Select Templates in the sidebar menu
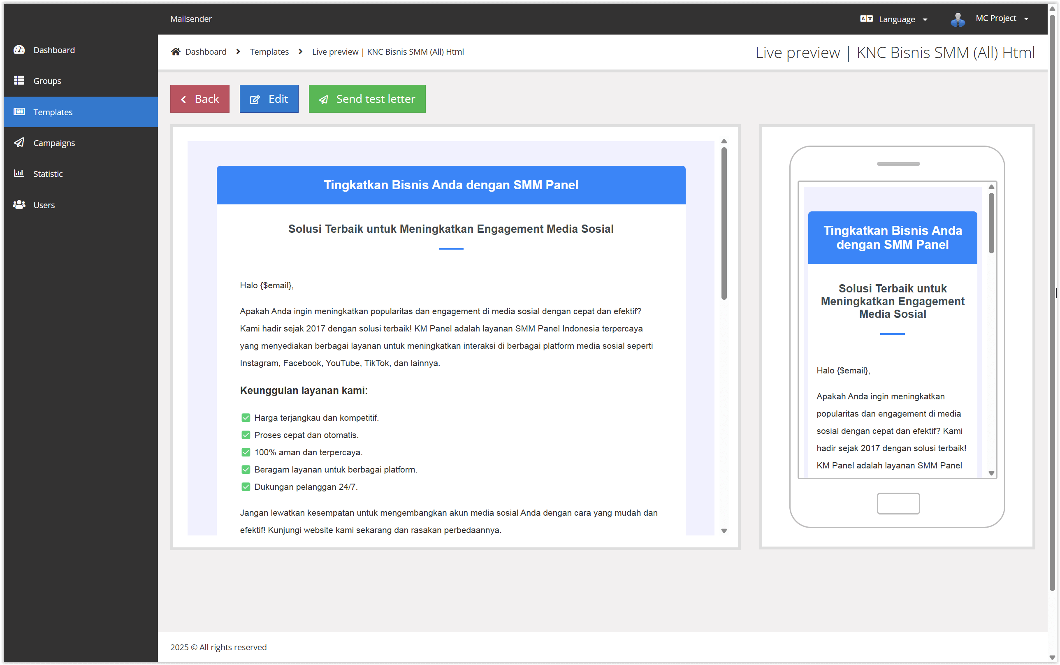The image size is (1060, 665). (x=53, y=112)
